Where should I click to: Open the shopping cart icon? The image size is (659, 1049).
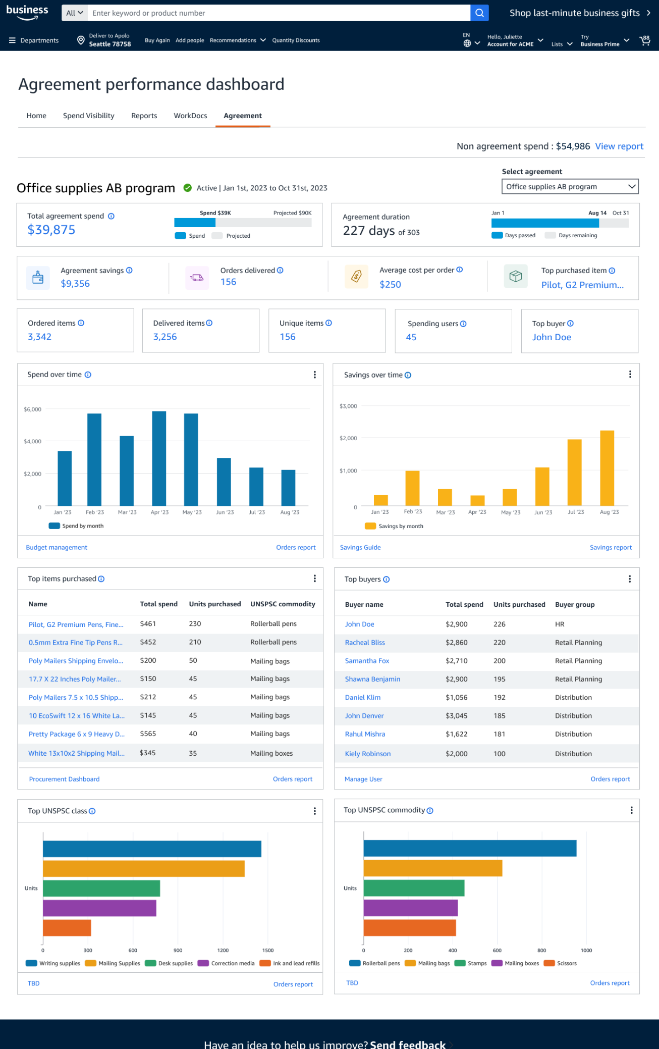point(645,40)
